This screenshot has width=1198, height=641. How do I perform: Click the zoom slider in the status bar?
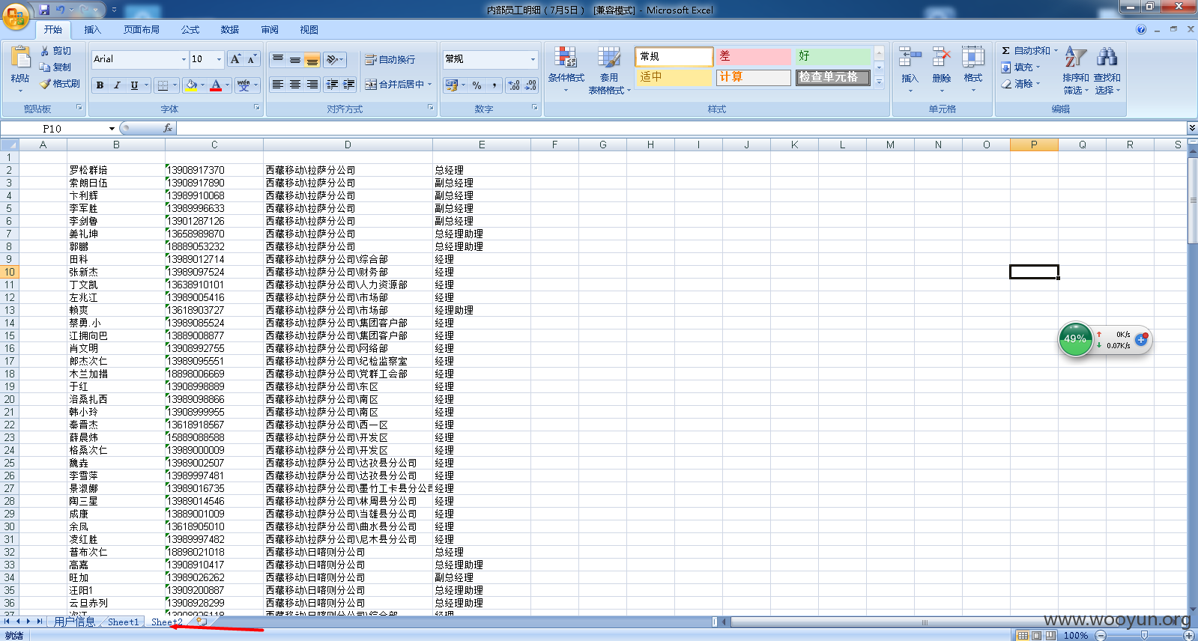click(1144, 635)
